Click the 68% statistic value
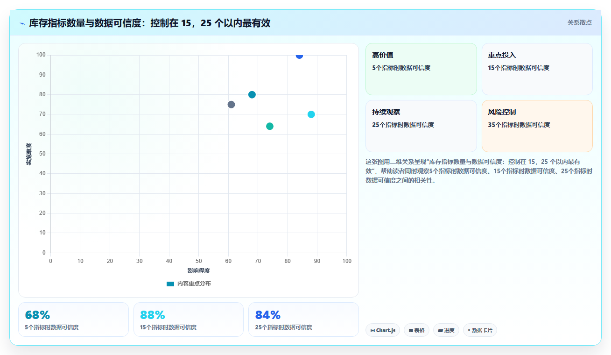The image size is (611, 355). tap(37, 315)
